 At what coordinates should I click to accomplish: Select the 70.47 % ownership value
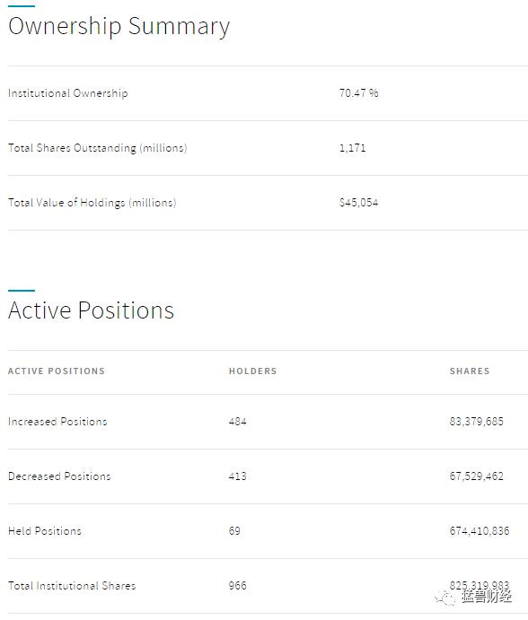click(358, 93)
